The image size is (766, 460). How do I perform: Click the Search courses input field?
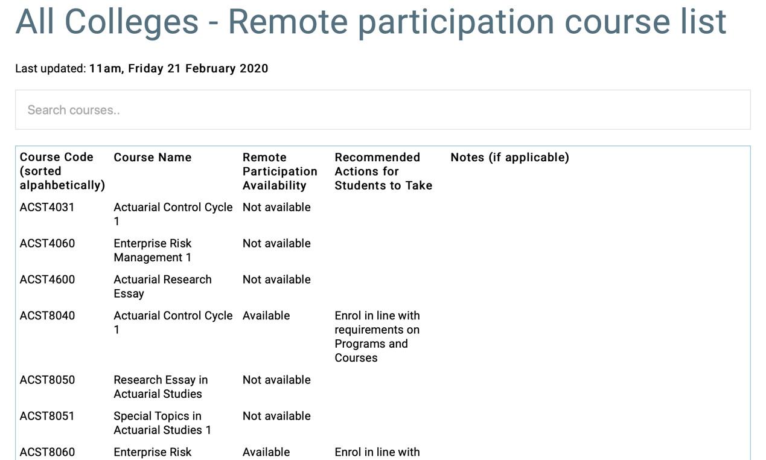click(383, 110)
